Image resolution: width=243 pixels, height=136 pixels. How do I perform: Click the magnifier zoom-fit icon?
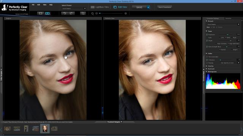click(x=92, y=14)
